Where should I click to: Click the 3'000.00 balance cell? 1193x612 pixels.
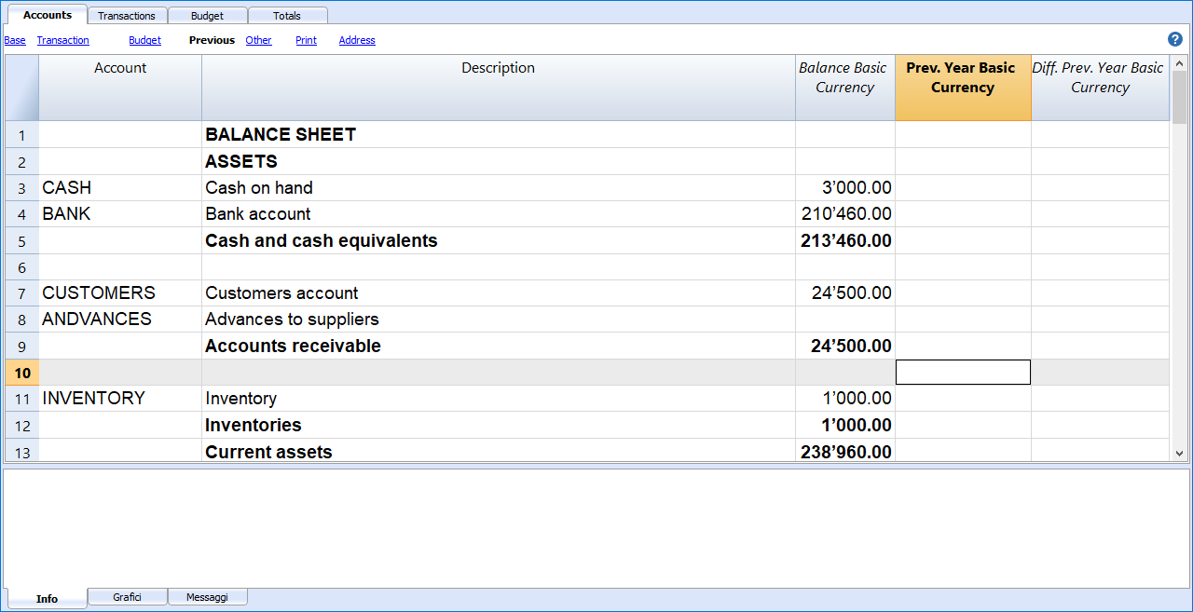[x=845, y=188]
